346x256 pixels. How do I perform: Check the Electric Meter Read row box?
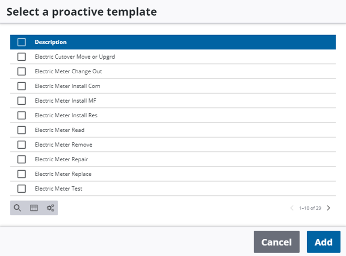[x=21, y=130]
